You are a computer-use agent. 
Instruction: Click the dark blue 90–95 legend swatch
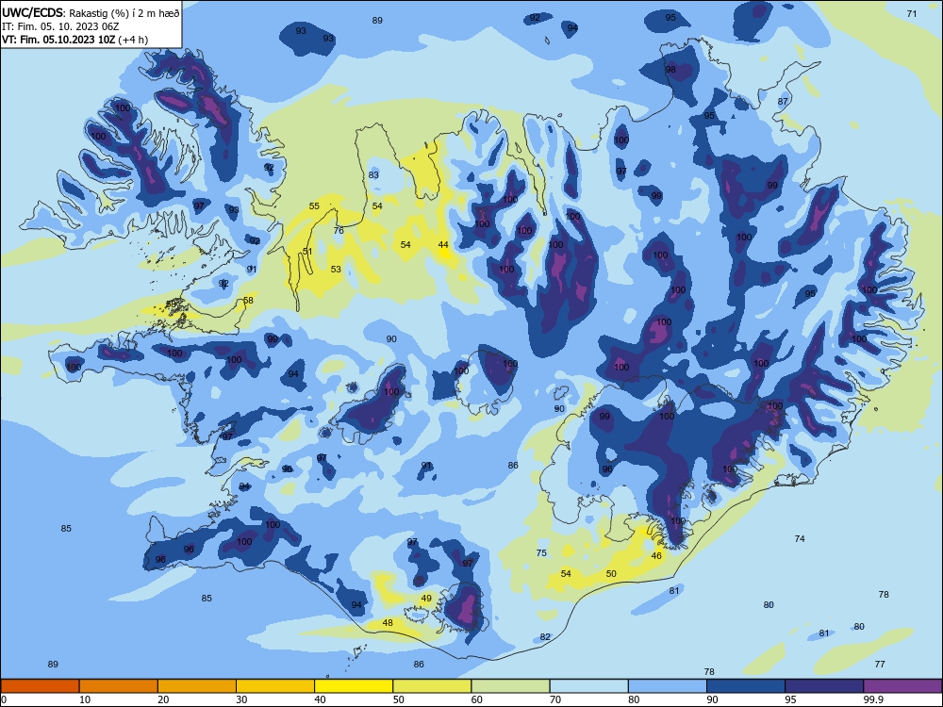pos(746,686)
